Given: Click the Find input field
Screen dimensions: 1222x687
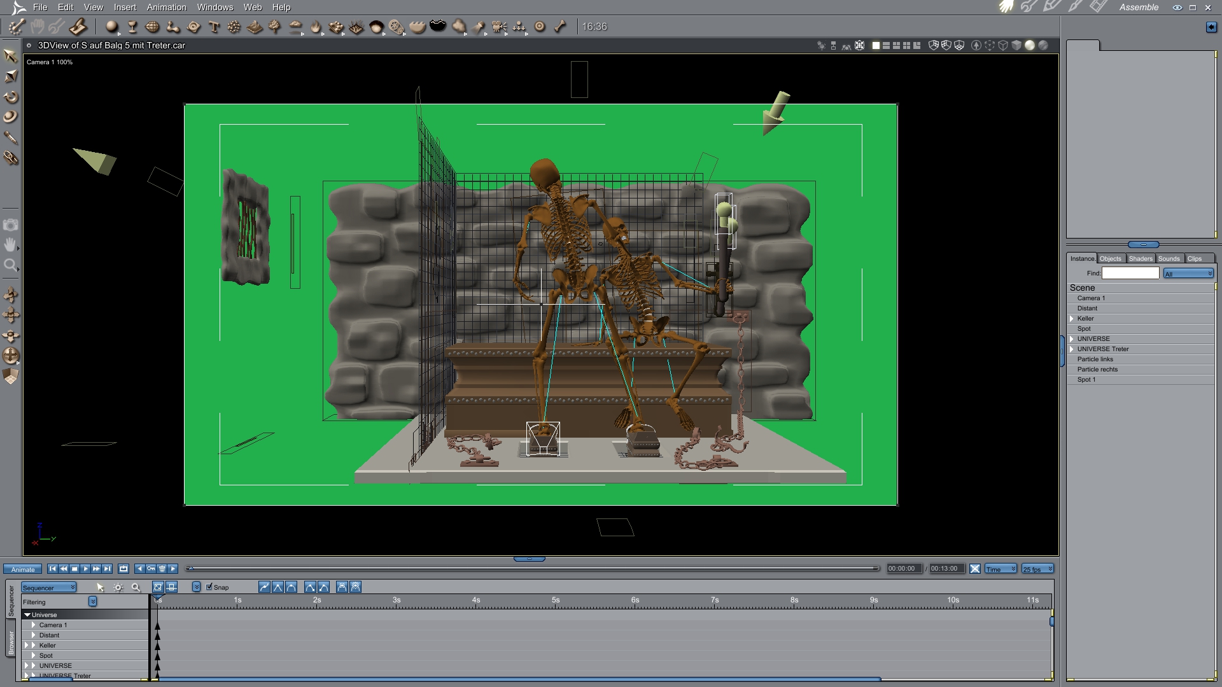Looking at the screenshot, I should pyautogui.click(x=1130, y=274).
